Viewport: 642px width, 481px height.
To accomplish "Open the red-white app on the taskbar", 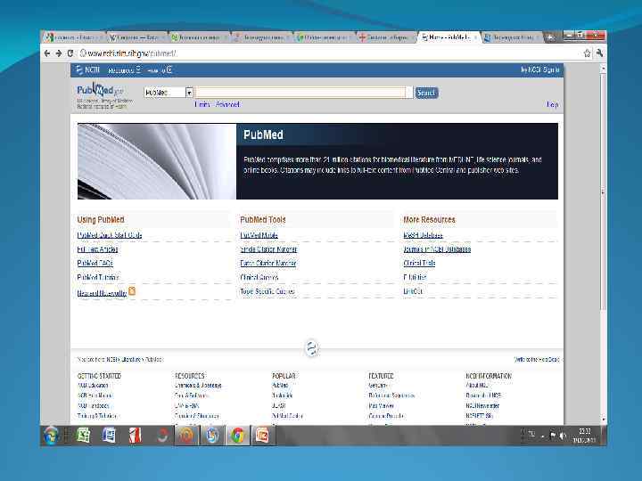I will tap(135, 435).
